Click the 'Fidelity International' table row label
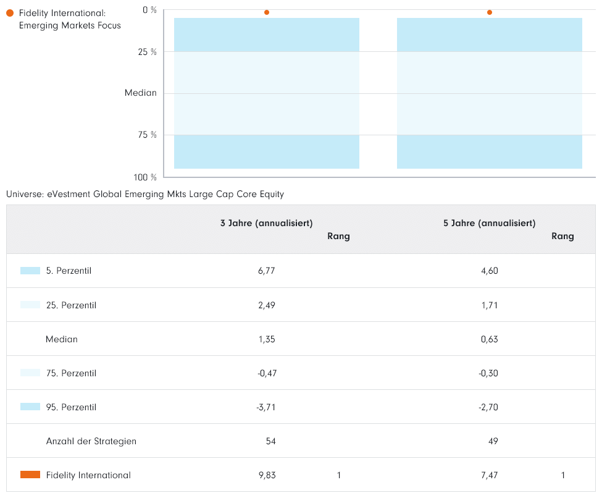Viewport: 602px width, 498px height. (x=88, y=475)
